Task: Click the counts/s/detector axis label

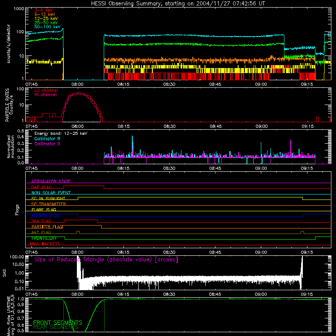Action: [9, 44]
